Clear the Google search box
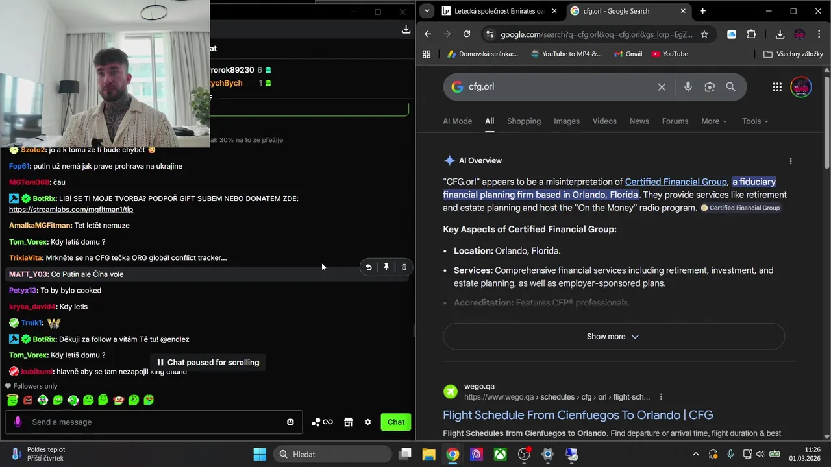 (x=662, y=87)
